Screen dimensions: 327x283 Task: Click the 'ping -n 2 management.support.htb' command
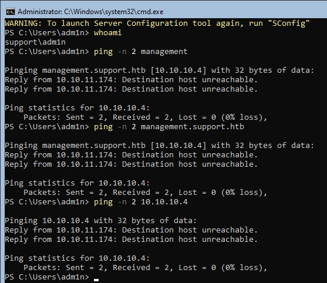[x=169, y=127]
